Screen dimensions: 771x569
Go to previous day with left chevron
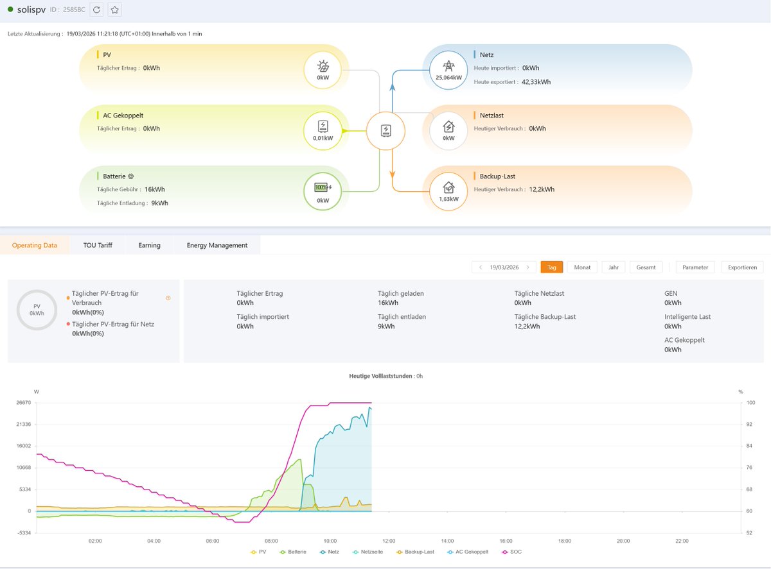pyautogui.click(x=481, y=267)
